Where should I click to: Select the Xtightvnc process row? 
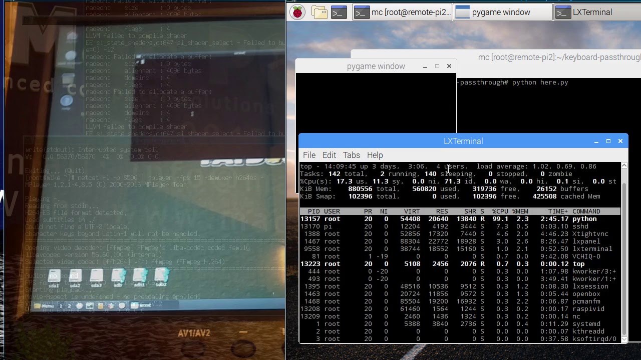pyautogui.click(x=460, y=233)
